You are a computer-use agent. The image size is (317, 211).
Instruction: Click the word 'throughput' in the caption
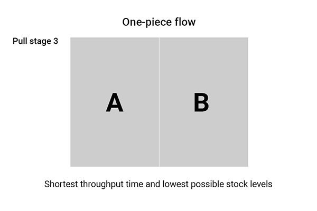coord(101,185)
